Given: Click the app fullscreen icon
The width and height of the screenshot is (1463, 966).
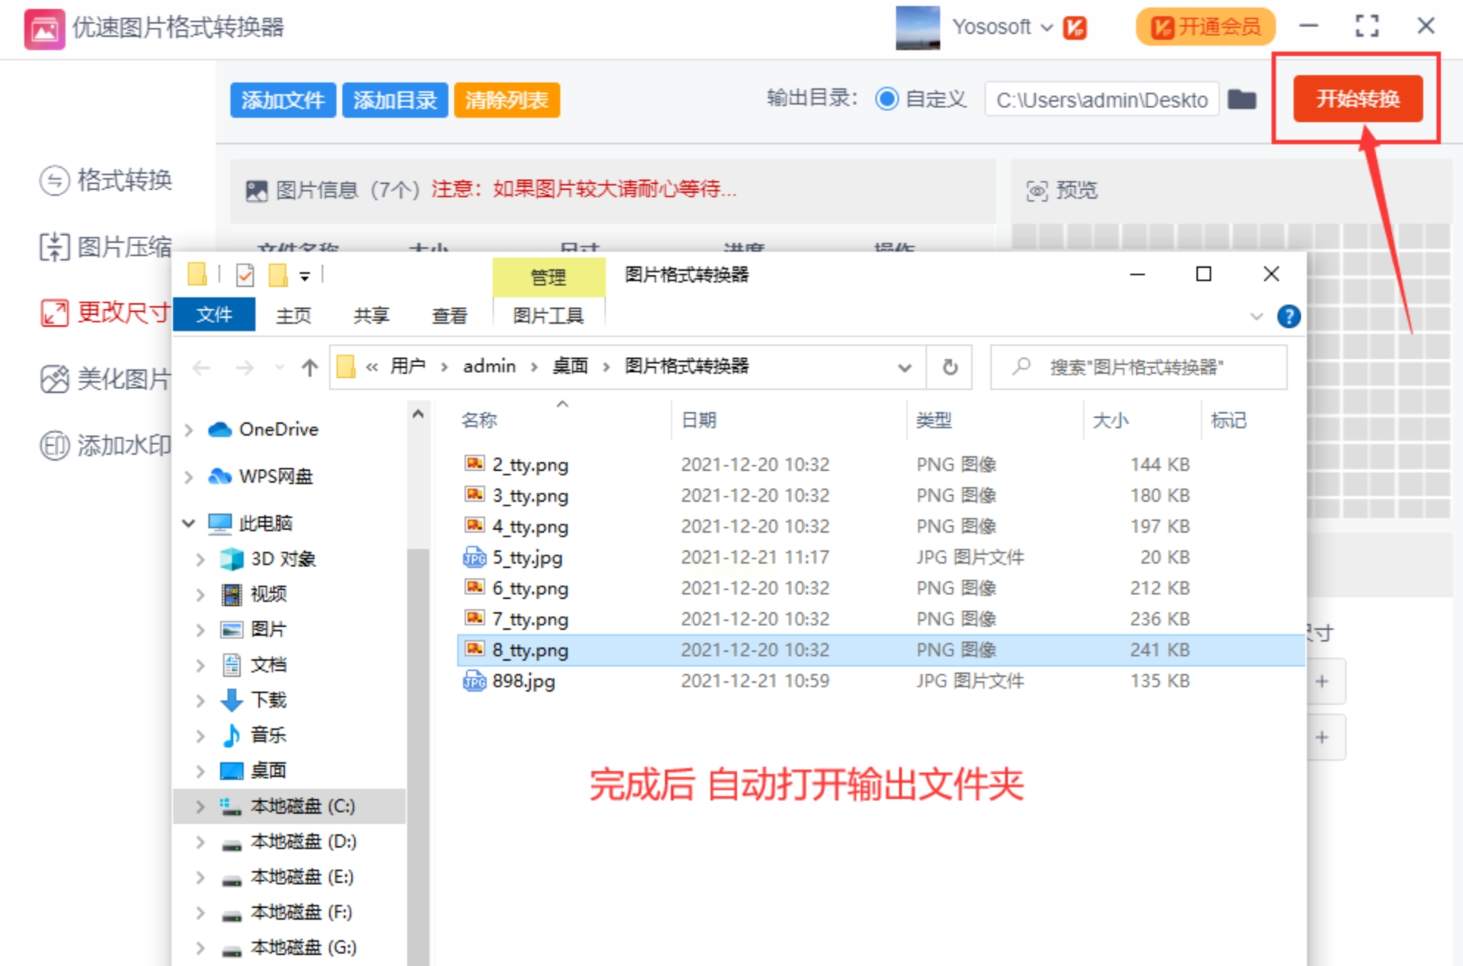Looking at the screenshot, I should [1367, 26].
